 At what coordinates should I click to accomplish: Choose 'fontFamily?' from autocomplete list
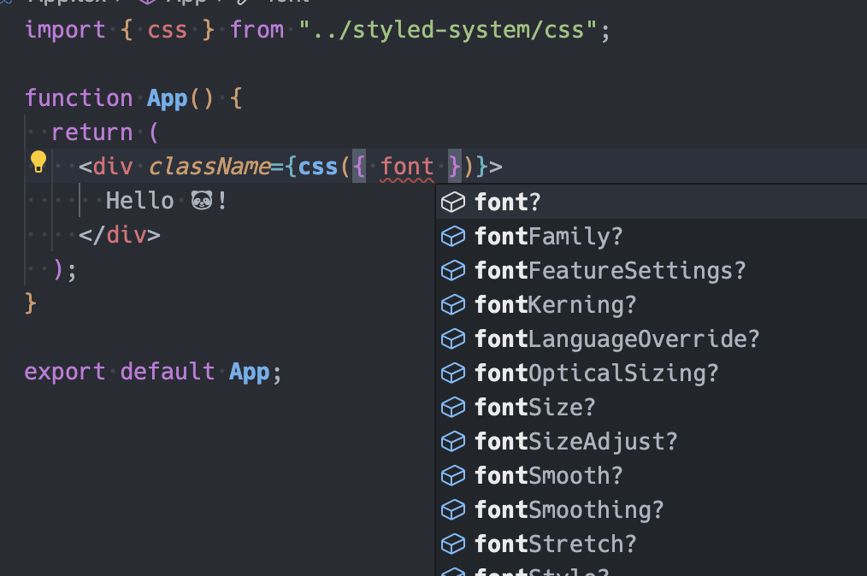[652, 237]
